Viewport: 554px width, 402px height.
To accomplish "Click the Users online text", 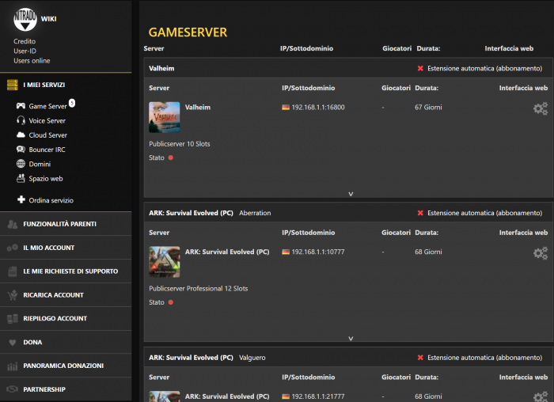I will tap(32, 61).
